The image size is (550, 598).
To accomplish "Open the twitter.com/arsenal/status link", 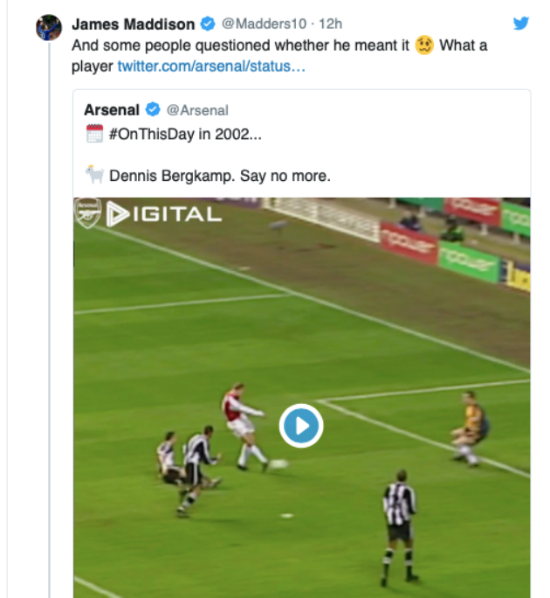I will click(211, 66).
